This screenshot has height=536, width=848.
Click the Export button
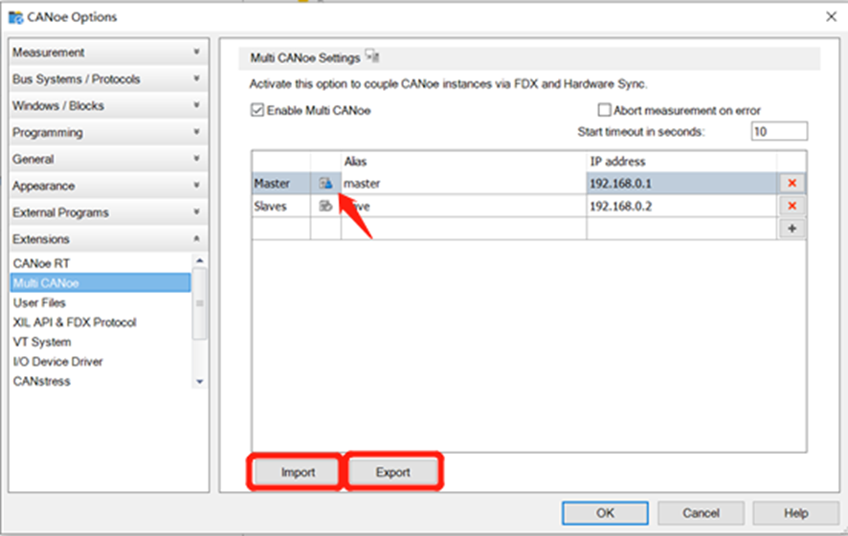393,472
